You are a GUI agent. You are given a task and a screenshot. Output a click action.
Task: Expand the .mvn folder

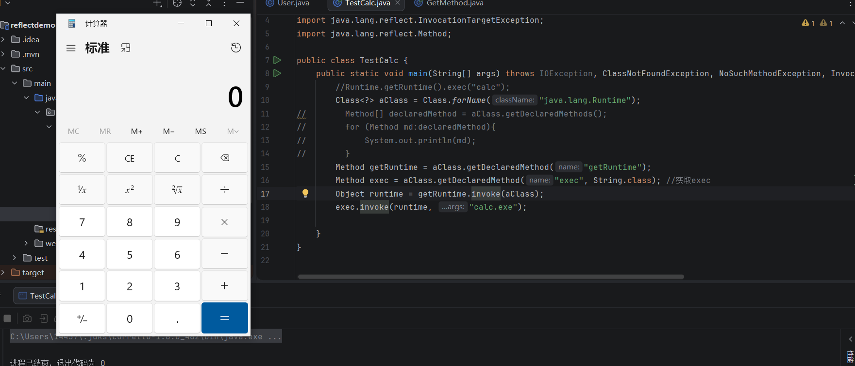(x=3, y=54)
